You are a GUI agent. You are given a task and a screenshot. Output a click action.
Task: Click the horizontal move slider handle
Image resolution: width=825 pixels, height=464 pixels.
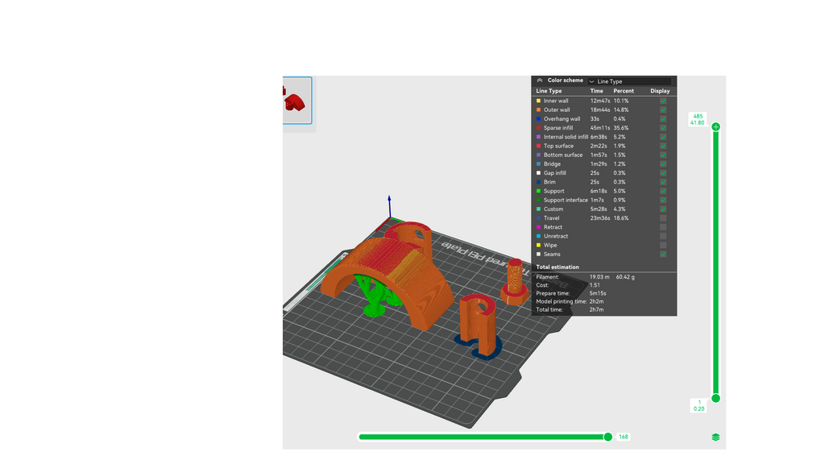point(607,437)
